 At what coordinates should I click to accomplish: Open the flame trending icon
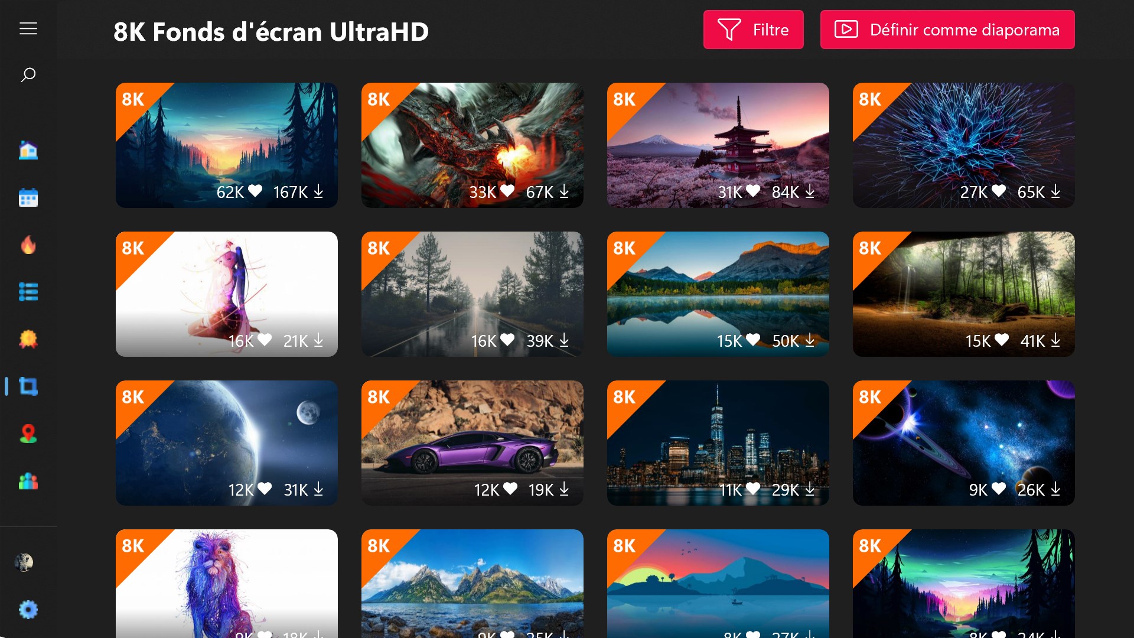28,245
